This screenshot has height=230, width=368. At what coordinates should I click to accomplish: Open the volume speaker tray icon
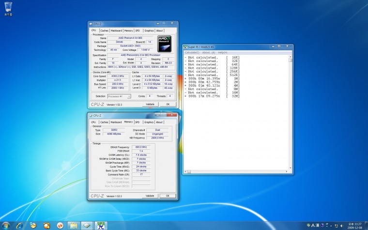tap(341, 226)
